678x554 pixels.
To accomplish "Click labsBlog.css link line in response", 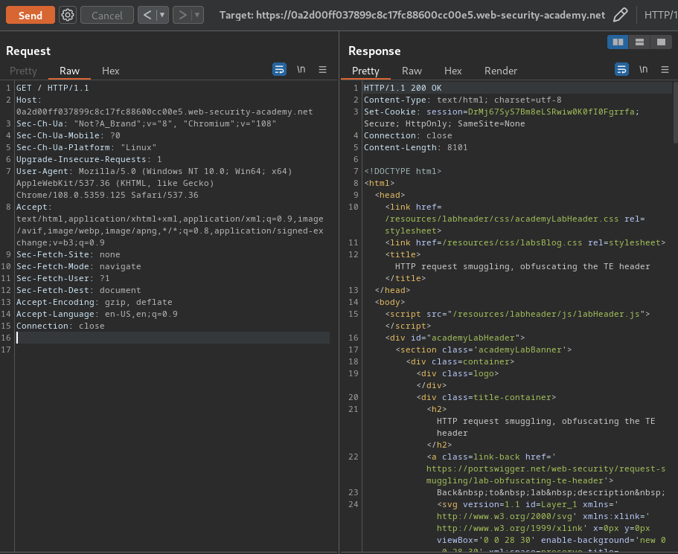I will click(525, 242).
